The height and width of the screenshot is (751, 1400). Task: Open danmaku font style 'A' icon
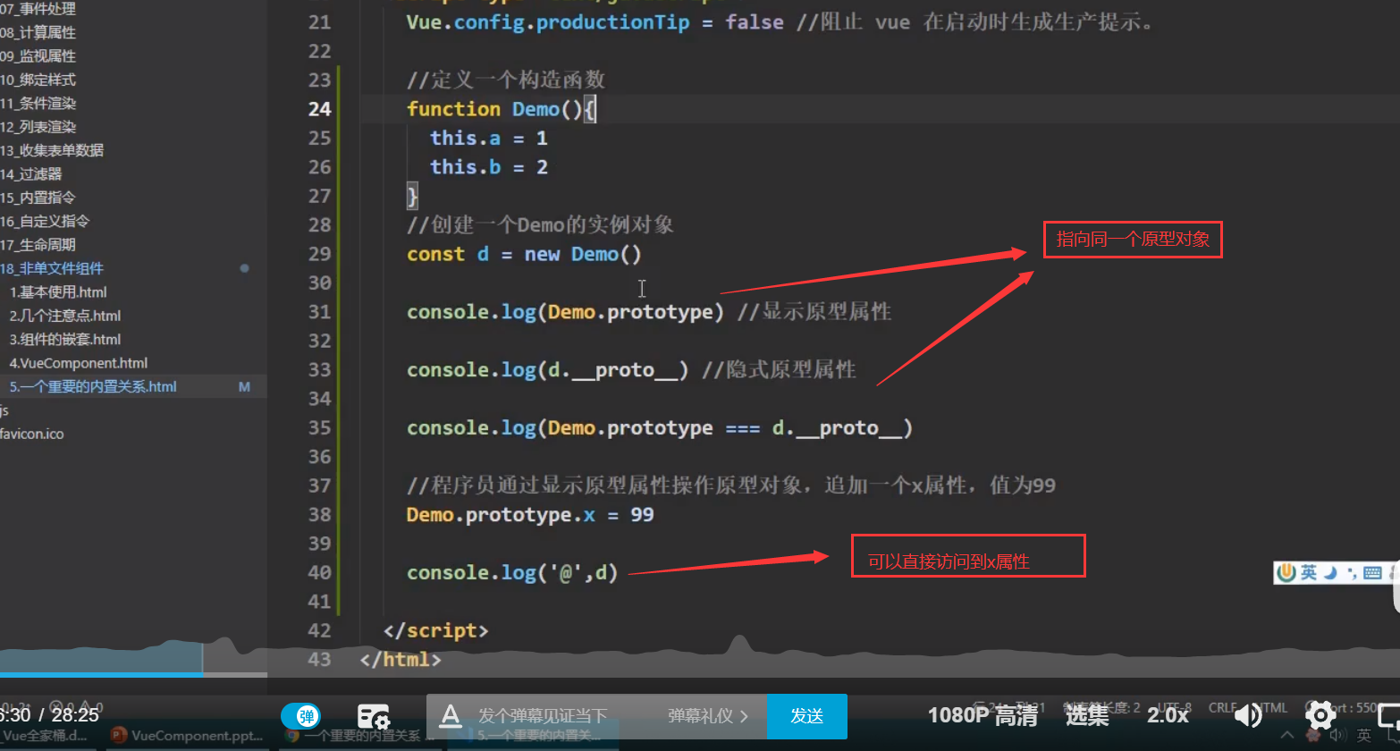tap(451, 715)
